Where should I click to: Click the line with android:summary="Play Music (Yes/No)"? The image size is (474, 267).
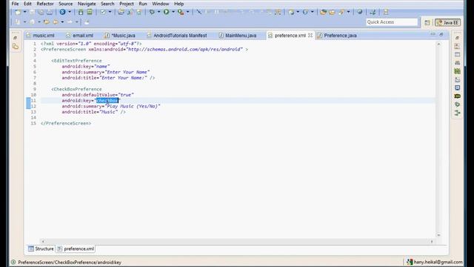[x=111, y=106]
